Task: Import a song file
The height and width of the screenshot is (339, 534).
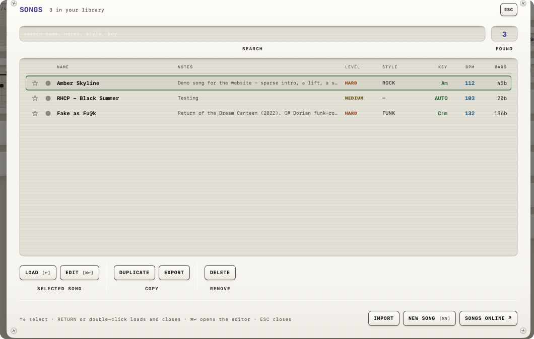Action: 383,318
